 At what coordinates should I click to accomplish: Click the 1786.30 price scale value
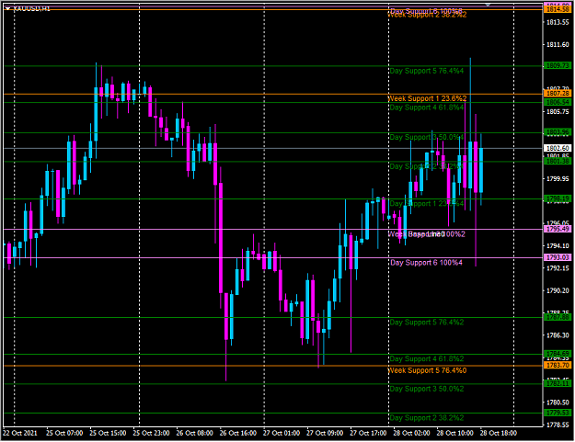click(x=558, y=335)
